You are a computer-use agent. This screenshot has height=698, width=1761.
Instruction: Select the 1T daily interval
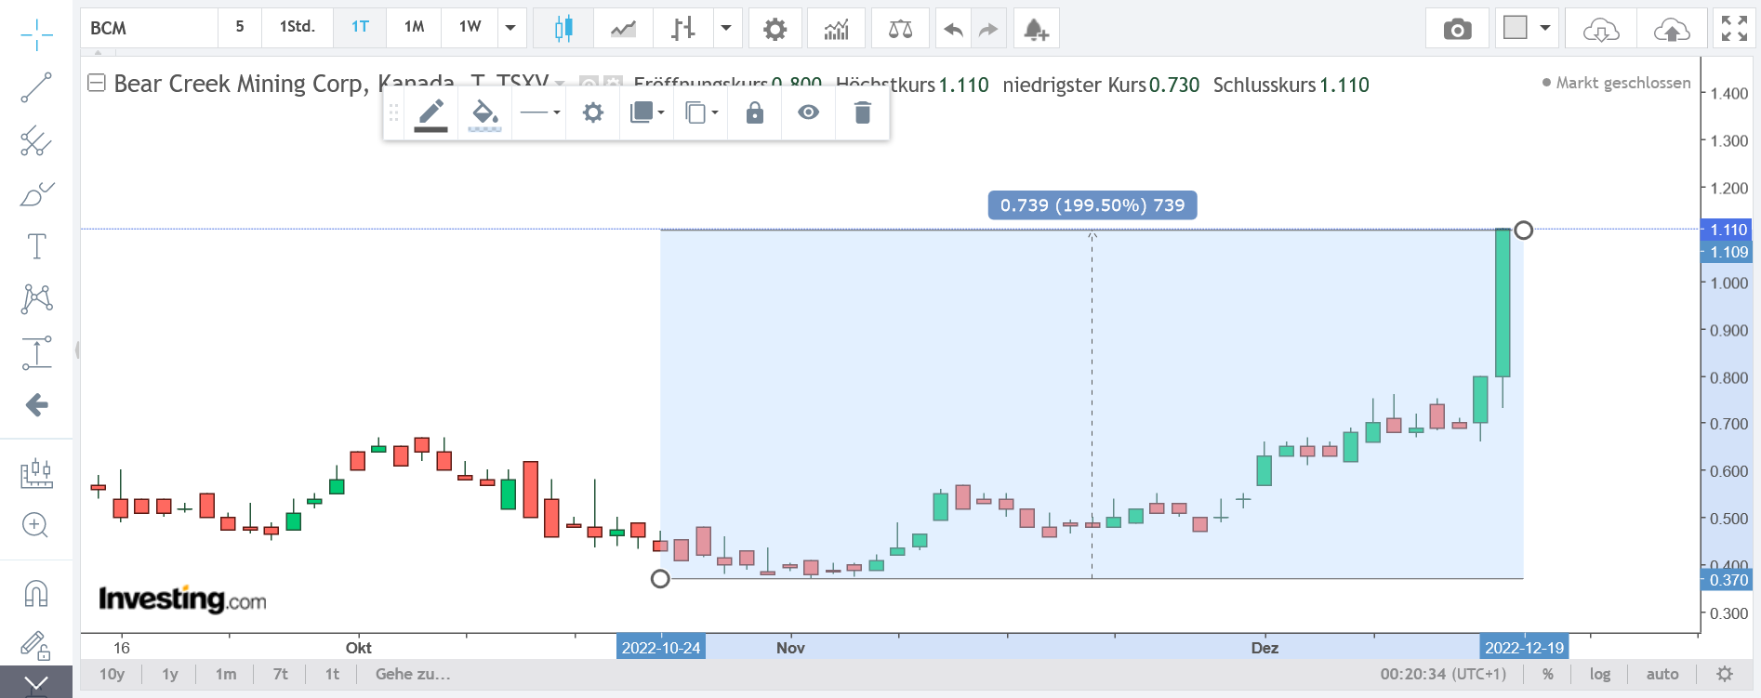[360, 27]
